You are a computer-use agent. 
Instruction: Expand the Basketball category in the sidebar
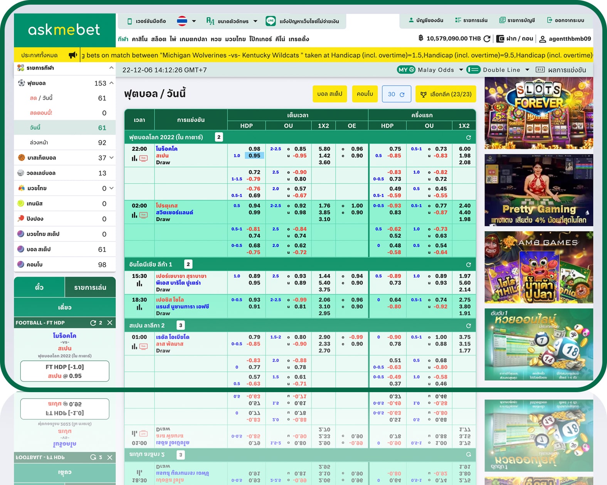[x=111, y=158]
